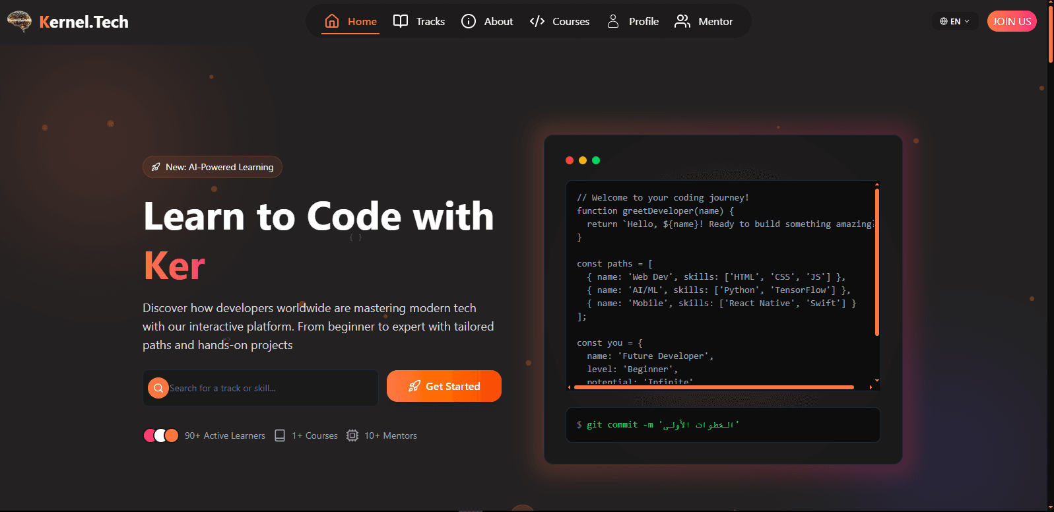The height and width of the screenshot is (512, 1054).
Task: Click the rocket icon in AI-Powered badge
Action: tap(156, 167)
